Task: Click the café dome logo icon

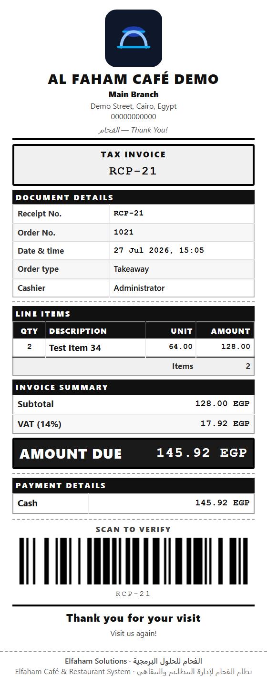Action: pyautogui.click(x=133, y=38)
